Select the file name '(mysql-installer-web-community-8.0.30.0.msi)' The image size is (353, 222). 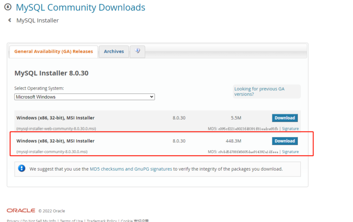(56, 129)
